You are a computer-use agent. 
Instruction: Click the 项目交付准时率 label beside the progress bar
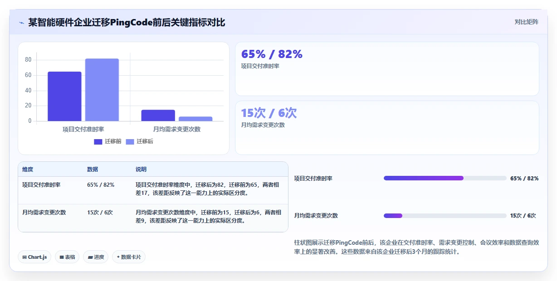[313, 179]
